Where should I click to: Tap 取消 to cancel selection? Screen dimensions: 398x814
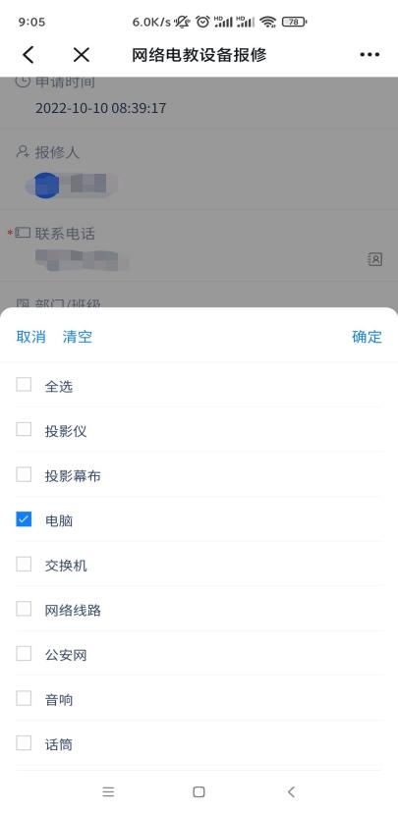pyautogui.click(x=31, y=337)
